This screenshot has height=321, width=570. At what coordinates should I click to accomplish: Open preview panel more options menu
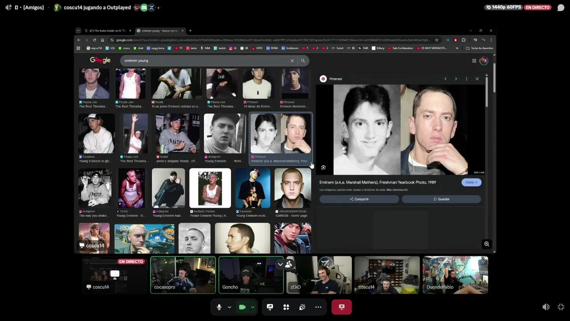(x=466, y=79)
